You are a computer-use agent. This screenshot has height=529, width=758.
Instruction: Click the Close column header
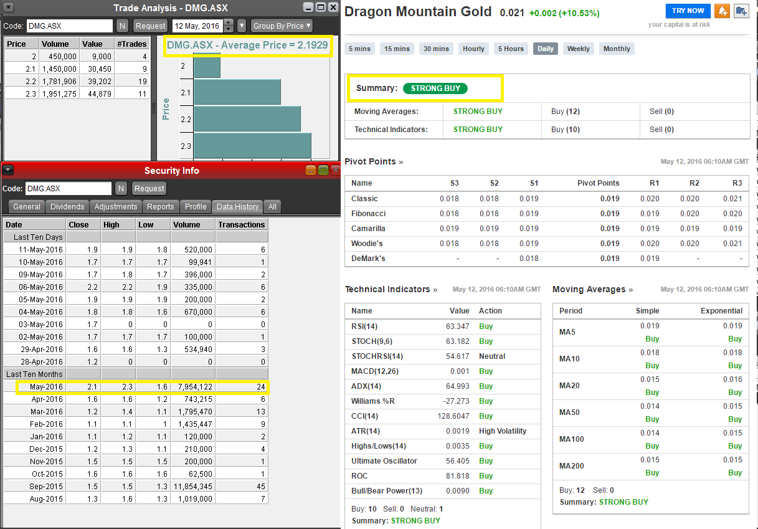(x=83, y=224)
